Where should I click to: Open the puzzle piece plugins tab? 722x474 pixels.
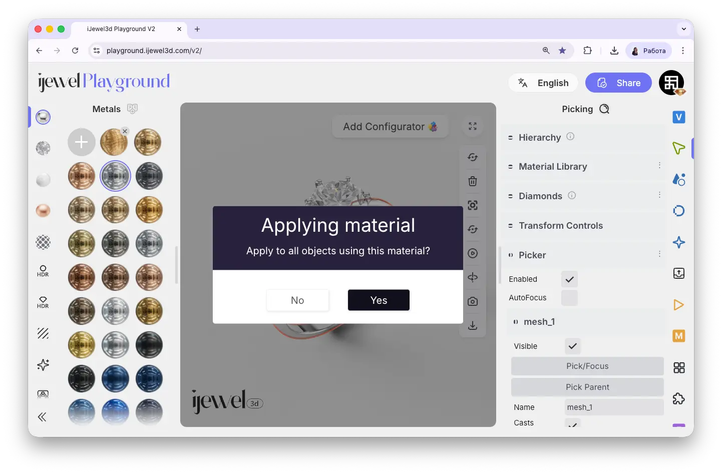(678, 399)
